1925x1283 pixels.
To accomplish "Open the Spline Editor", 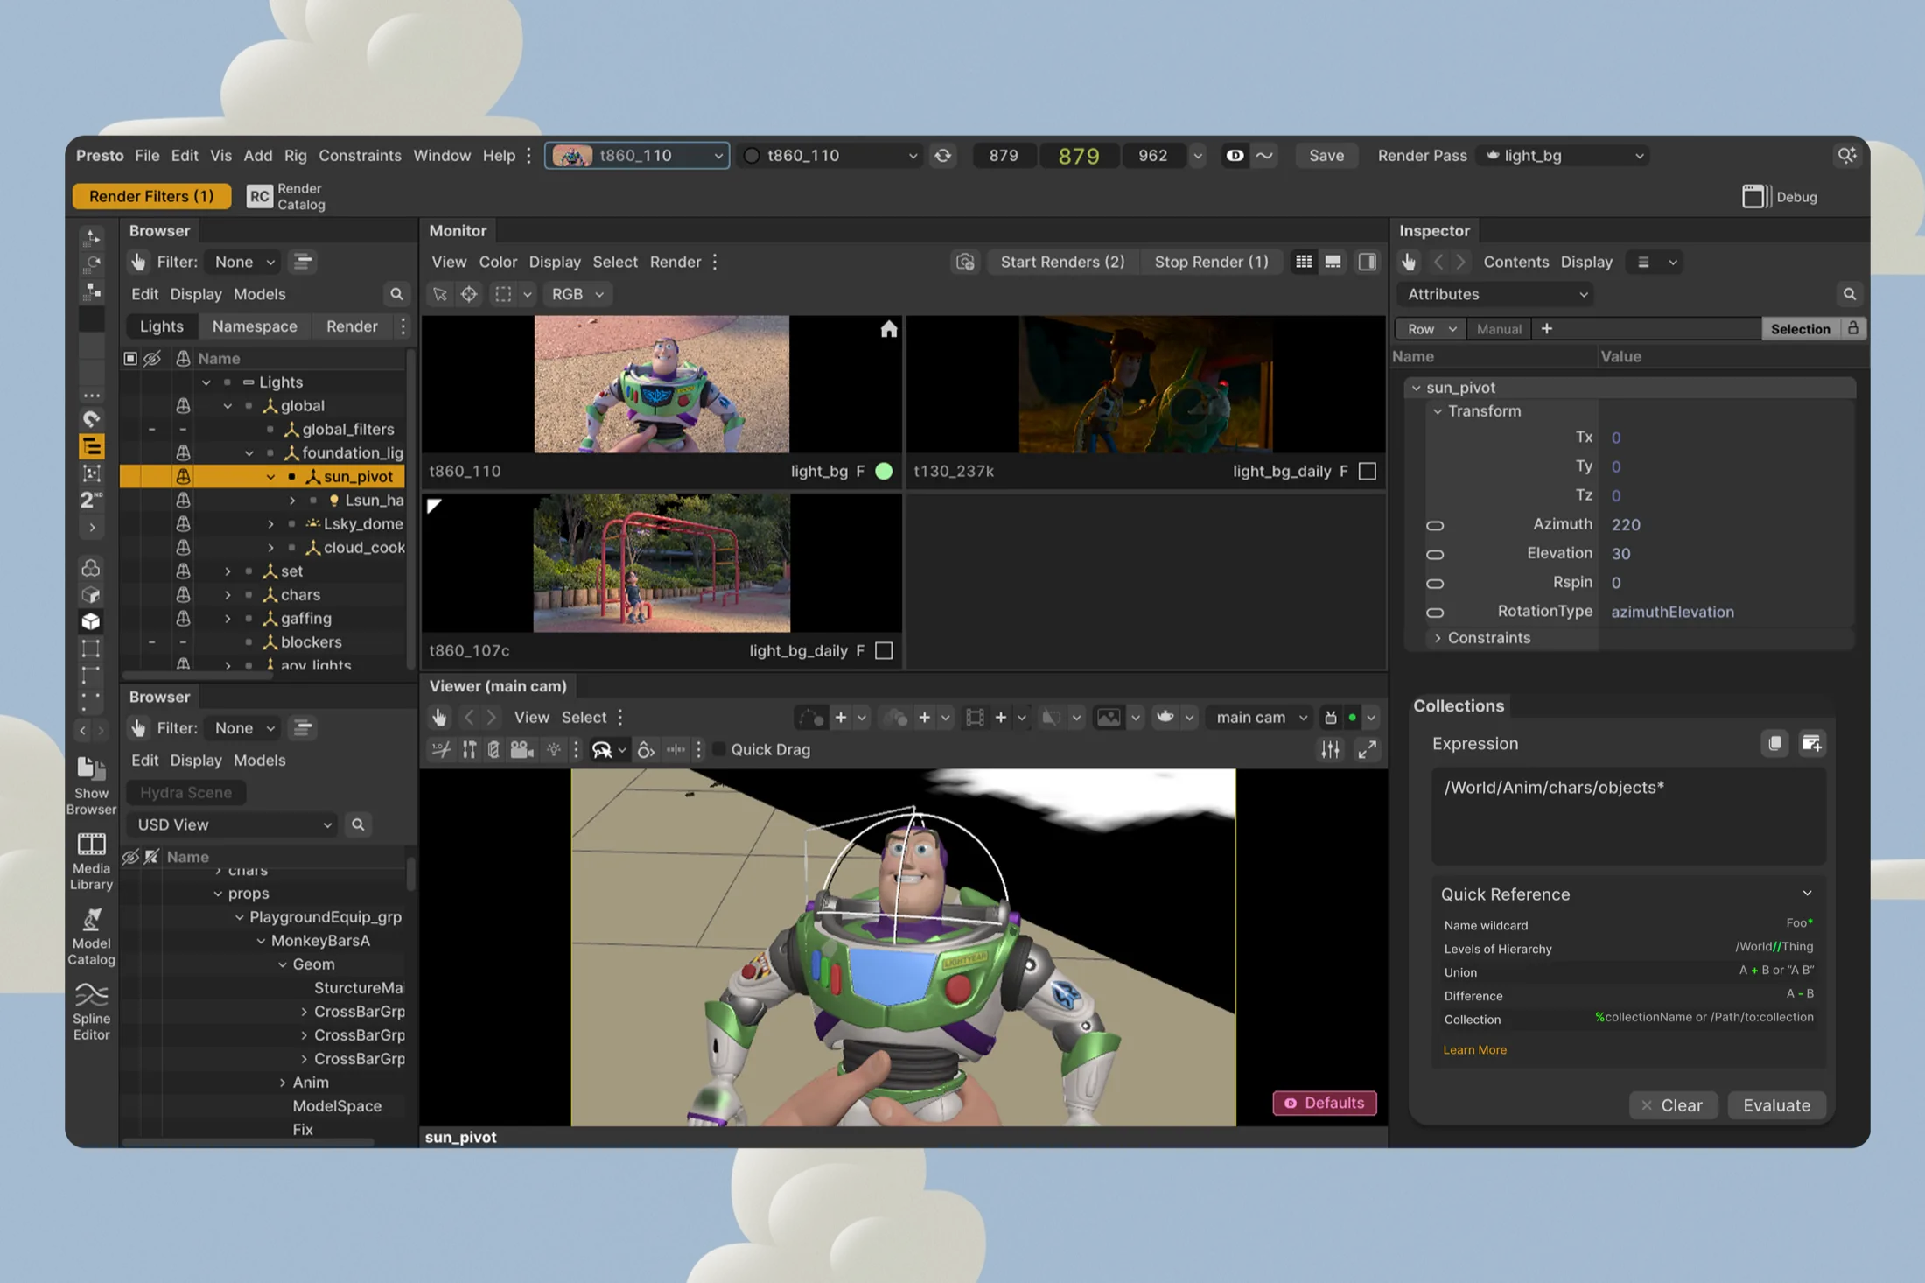I will pos(91,1012).
